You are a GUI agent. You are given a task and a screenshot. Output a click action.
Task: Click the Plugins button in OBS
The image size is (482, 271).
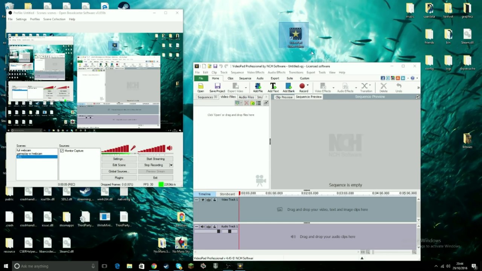tap(119, 178)
